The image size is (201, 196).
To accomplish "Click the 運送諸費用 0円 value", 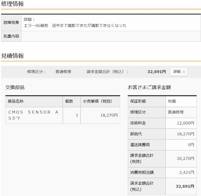I will (x=191, y=145).
